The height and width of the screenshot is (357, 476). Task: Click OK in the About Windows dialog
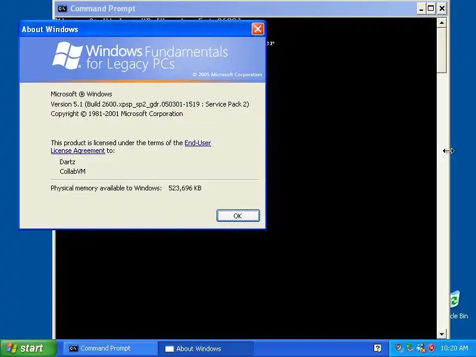click(238, 215)
